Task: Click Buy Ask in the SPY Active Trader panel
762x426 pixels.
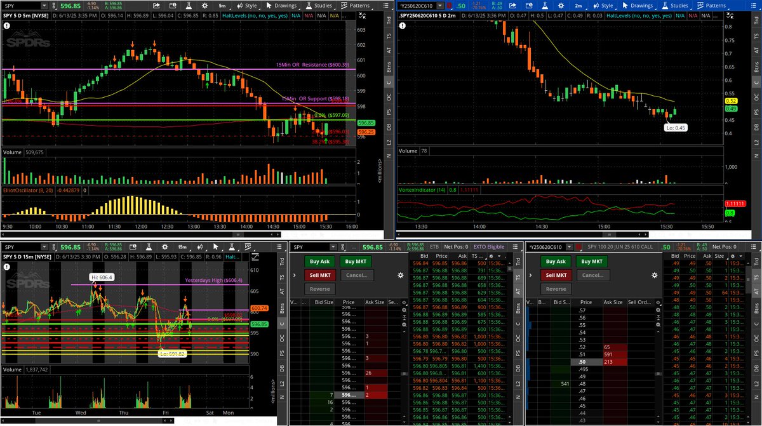Action: 320,262
